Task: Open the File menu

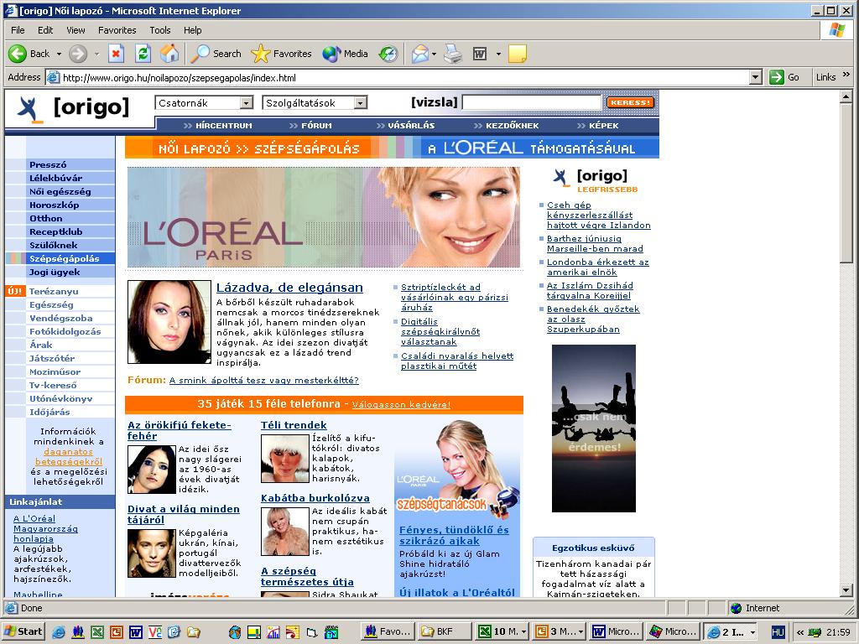Action: tap(18, 30)
